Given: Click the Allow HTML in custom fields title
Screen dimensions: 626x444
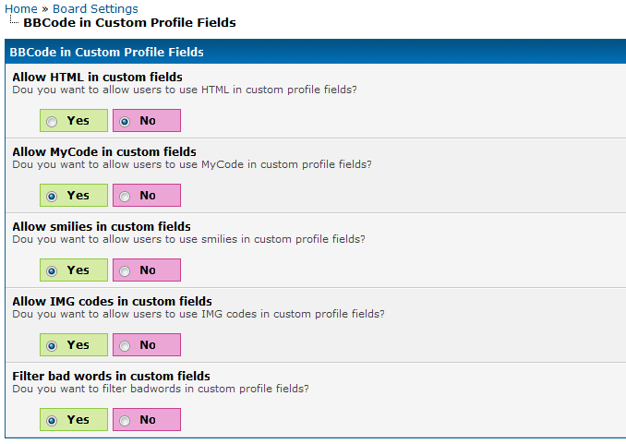Looking at the screenshot, I should click(97, 77).
